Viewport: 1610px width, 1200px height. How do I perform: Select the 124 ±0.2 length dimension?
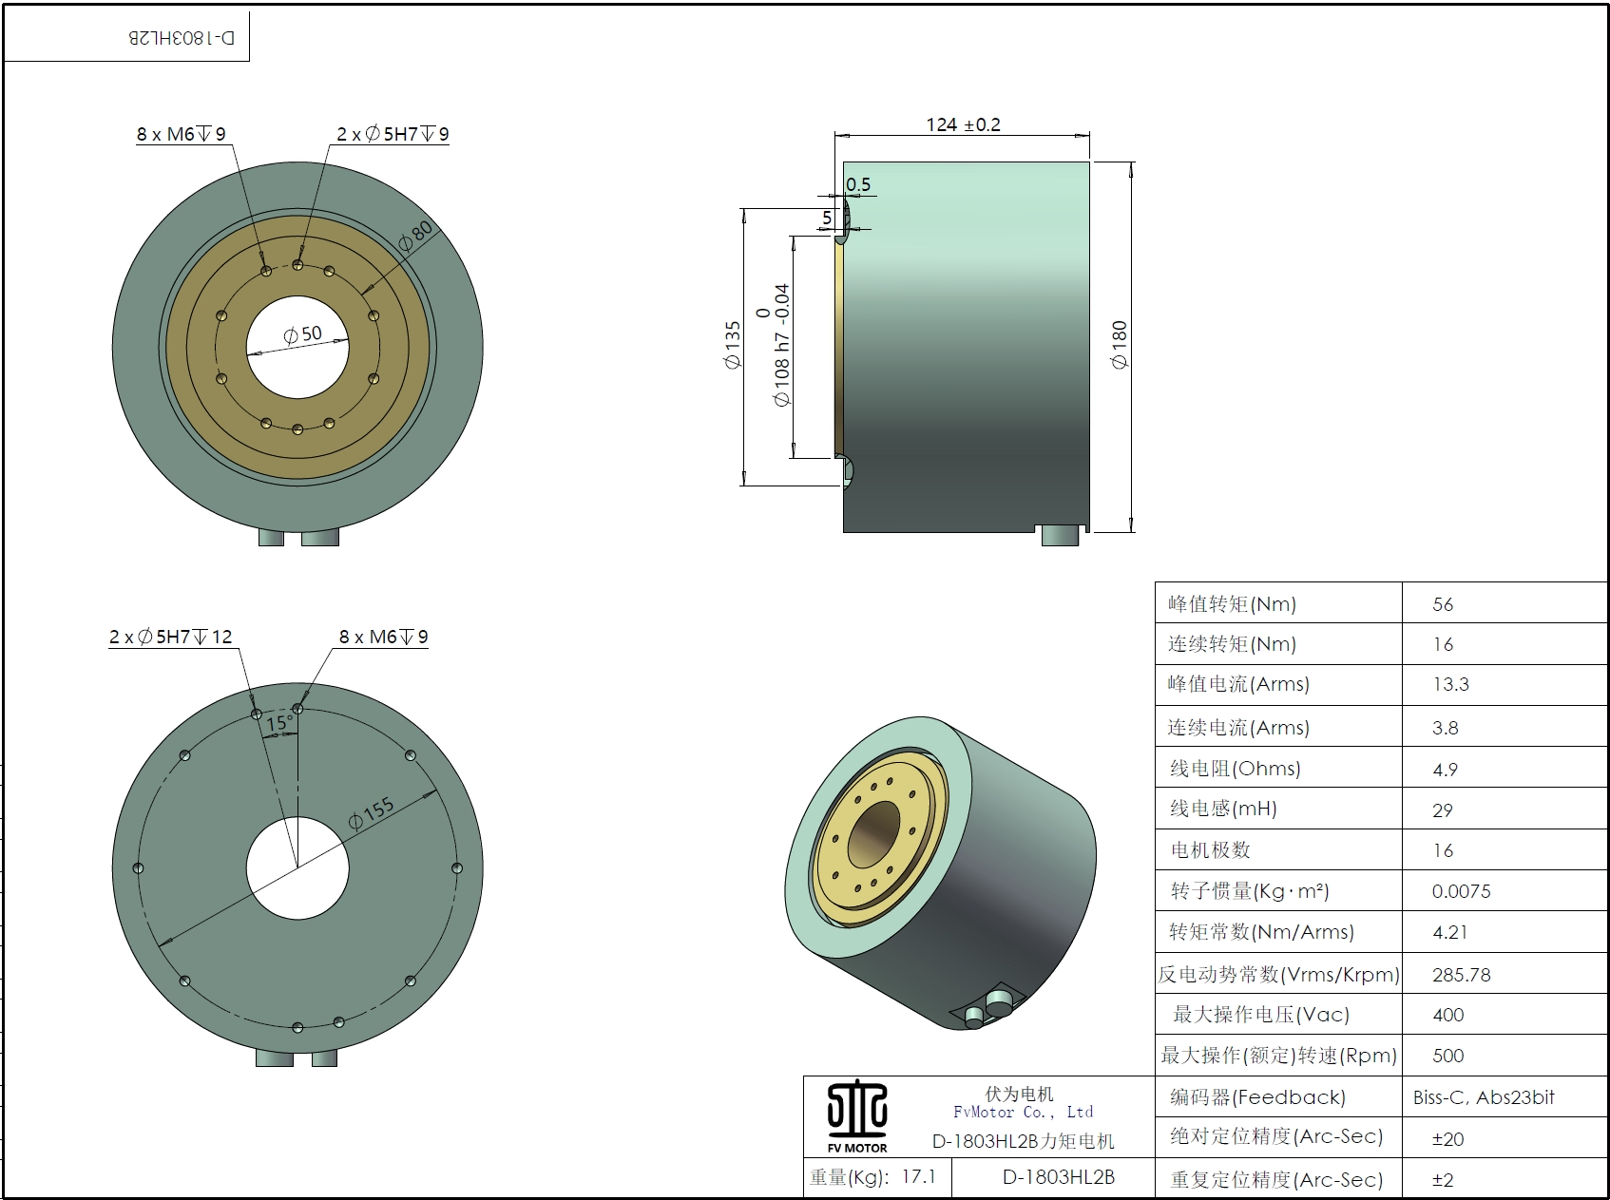[964, 124]
